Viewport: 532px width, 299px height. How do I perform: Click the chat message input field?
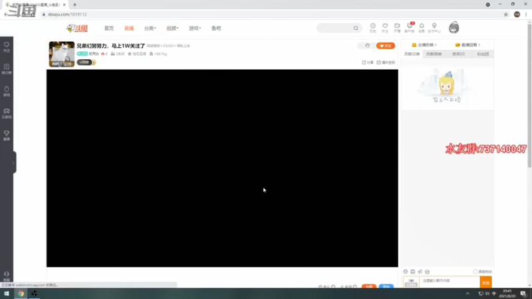click(450, 282)
